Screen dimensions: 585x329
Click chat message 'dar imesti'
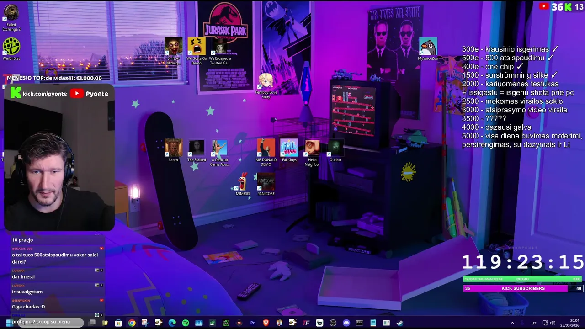pos(23,276)
